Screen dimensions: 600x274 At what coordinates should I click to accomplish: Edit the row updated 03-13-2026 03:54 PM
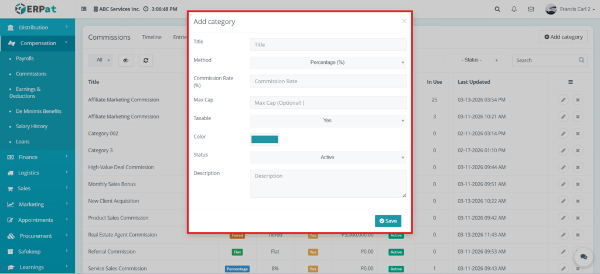563,100
